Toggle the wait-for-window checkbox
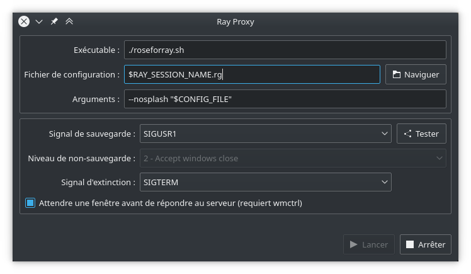The image size is (471, 274). (30, 203)
